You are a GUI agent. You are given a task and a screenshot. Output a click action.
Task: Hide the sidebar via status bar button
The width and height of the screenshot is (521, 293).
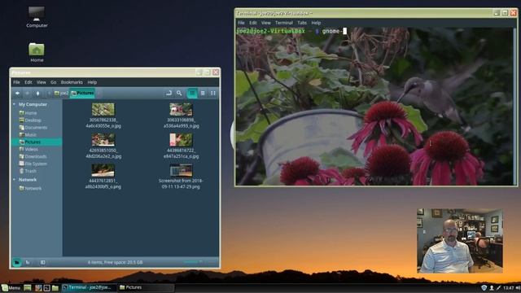[x=43, y=262]
